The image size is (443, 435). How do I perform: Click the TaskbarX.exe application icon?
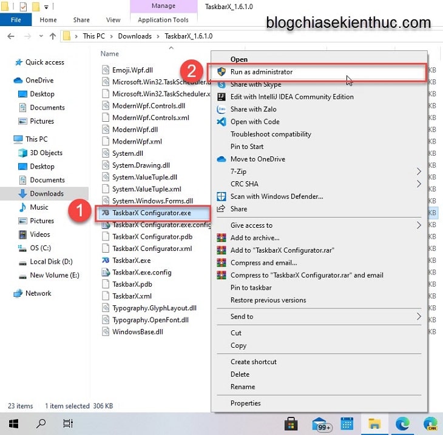pyautogui.click(x=106, y=260)
